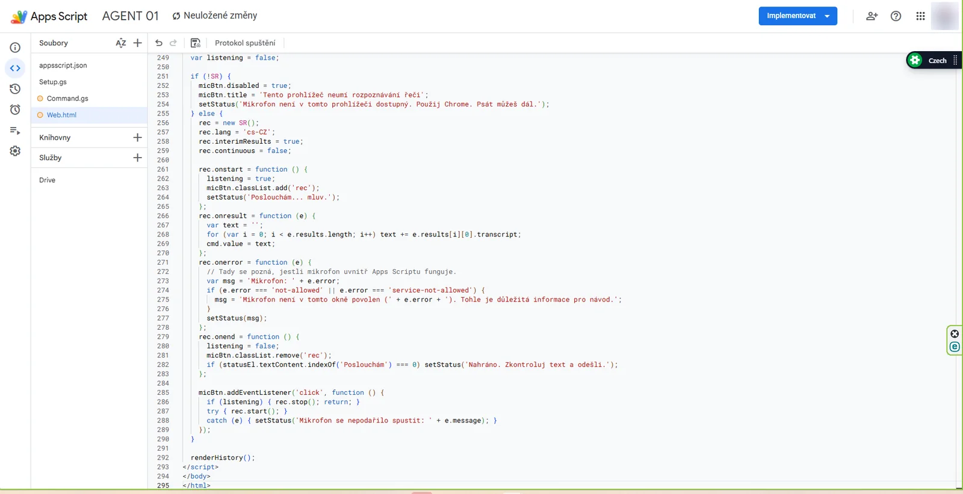Viewport: 963px width, 494px height.
Task: Click the Neuložené změny status text
Action: pos(220,16)
